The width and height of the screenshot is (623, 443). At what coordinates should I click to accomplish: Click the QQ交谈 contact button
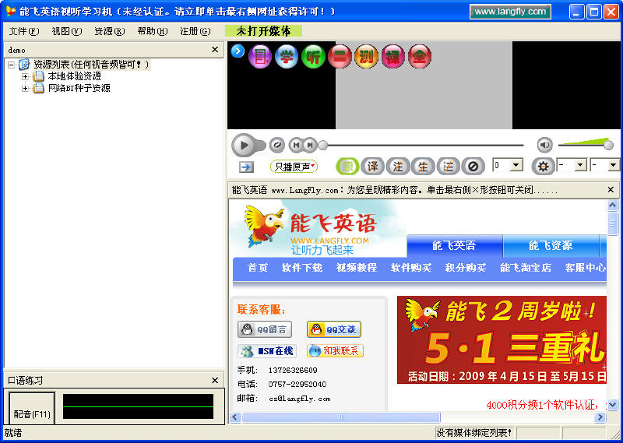[x=334, y=329]
